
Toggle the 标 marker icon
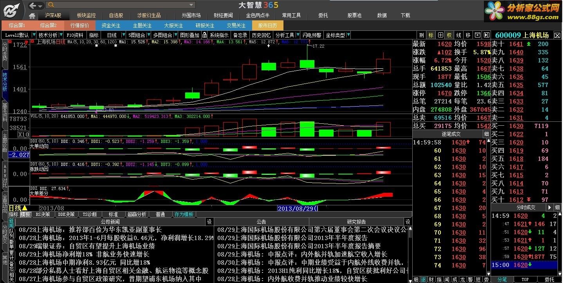431,35
